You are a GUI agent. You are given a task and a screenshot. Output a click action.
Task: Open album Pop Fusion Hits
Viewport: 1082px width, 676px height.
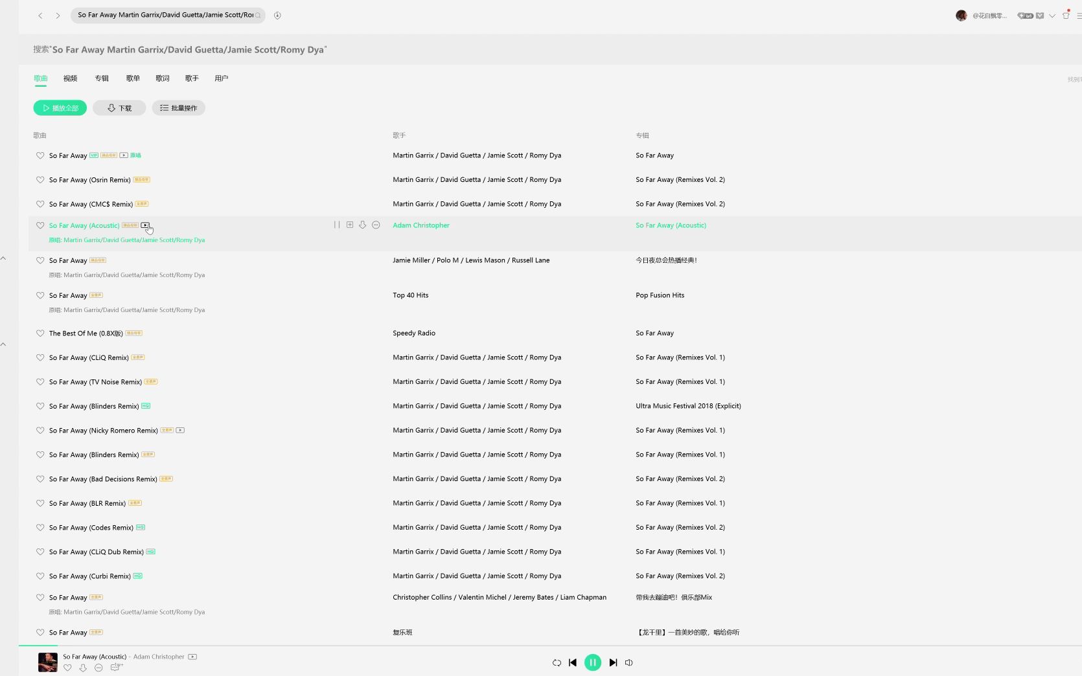(x=660, y=295)
